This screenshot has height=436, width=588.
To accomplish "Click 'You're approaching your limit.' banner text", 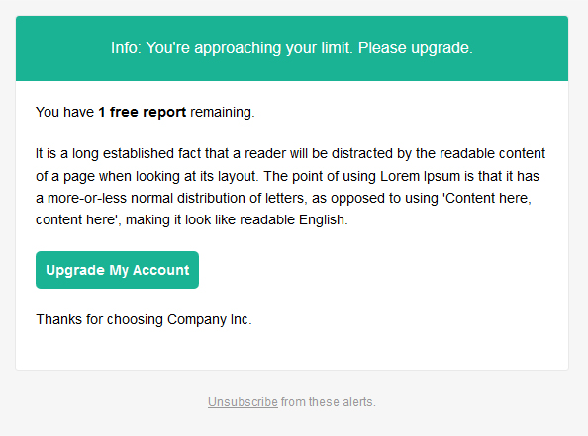I will [x=249, y=48].
